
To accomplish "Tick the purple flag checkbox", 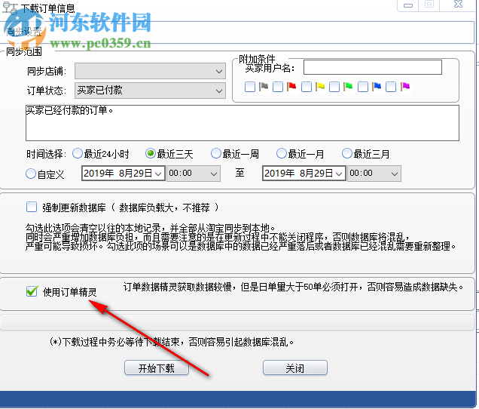I will tap(391, 87).
